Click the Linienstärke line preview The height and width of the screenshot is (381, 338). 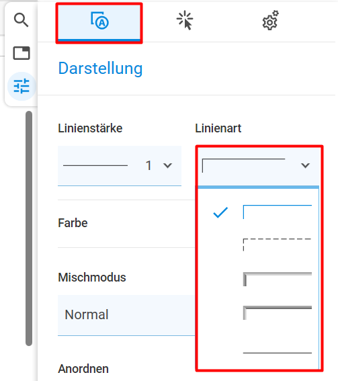coord(95,166)
